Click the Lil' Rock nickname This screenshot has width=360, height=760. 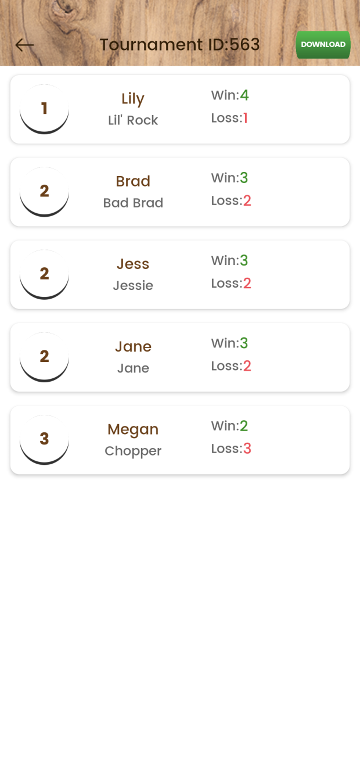tap(133, 120)
